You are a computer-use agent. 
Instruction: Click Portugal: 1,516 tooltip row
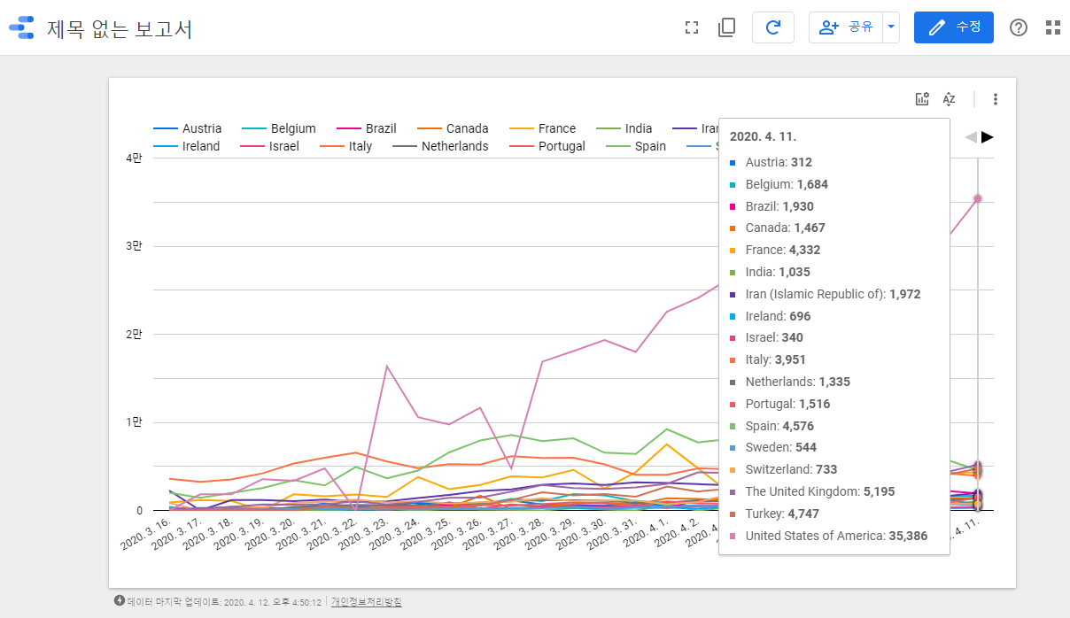[781, 404]
